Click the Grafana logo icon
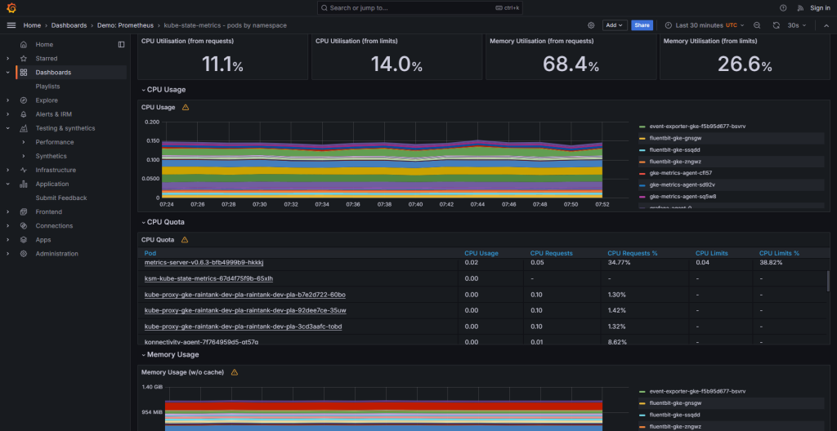The height and width of the screenshot is (431, 837). tap(11, 8)
